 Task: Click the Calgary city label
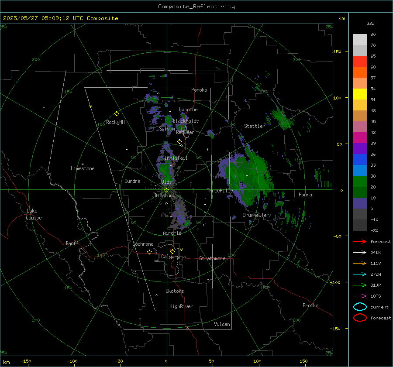(x=170, y=257)
